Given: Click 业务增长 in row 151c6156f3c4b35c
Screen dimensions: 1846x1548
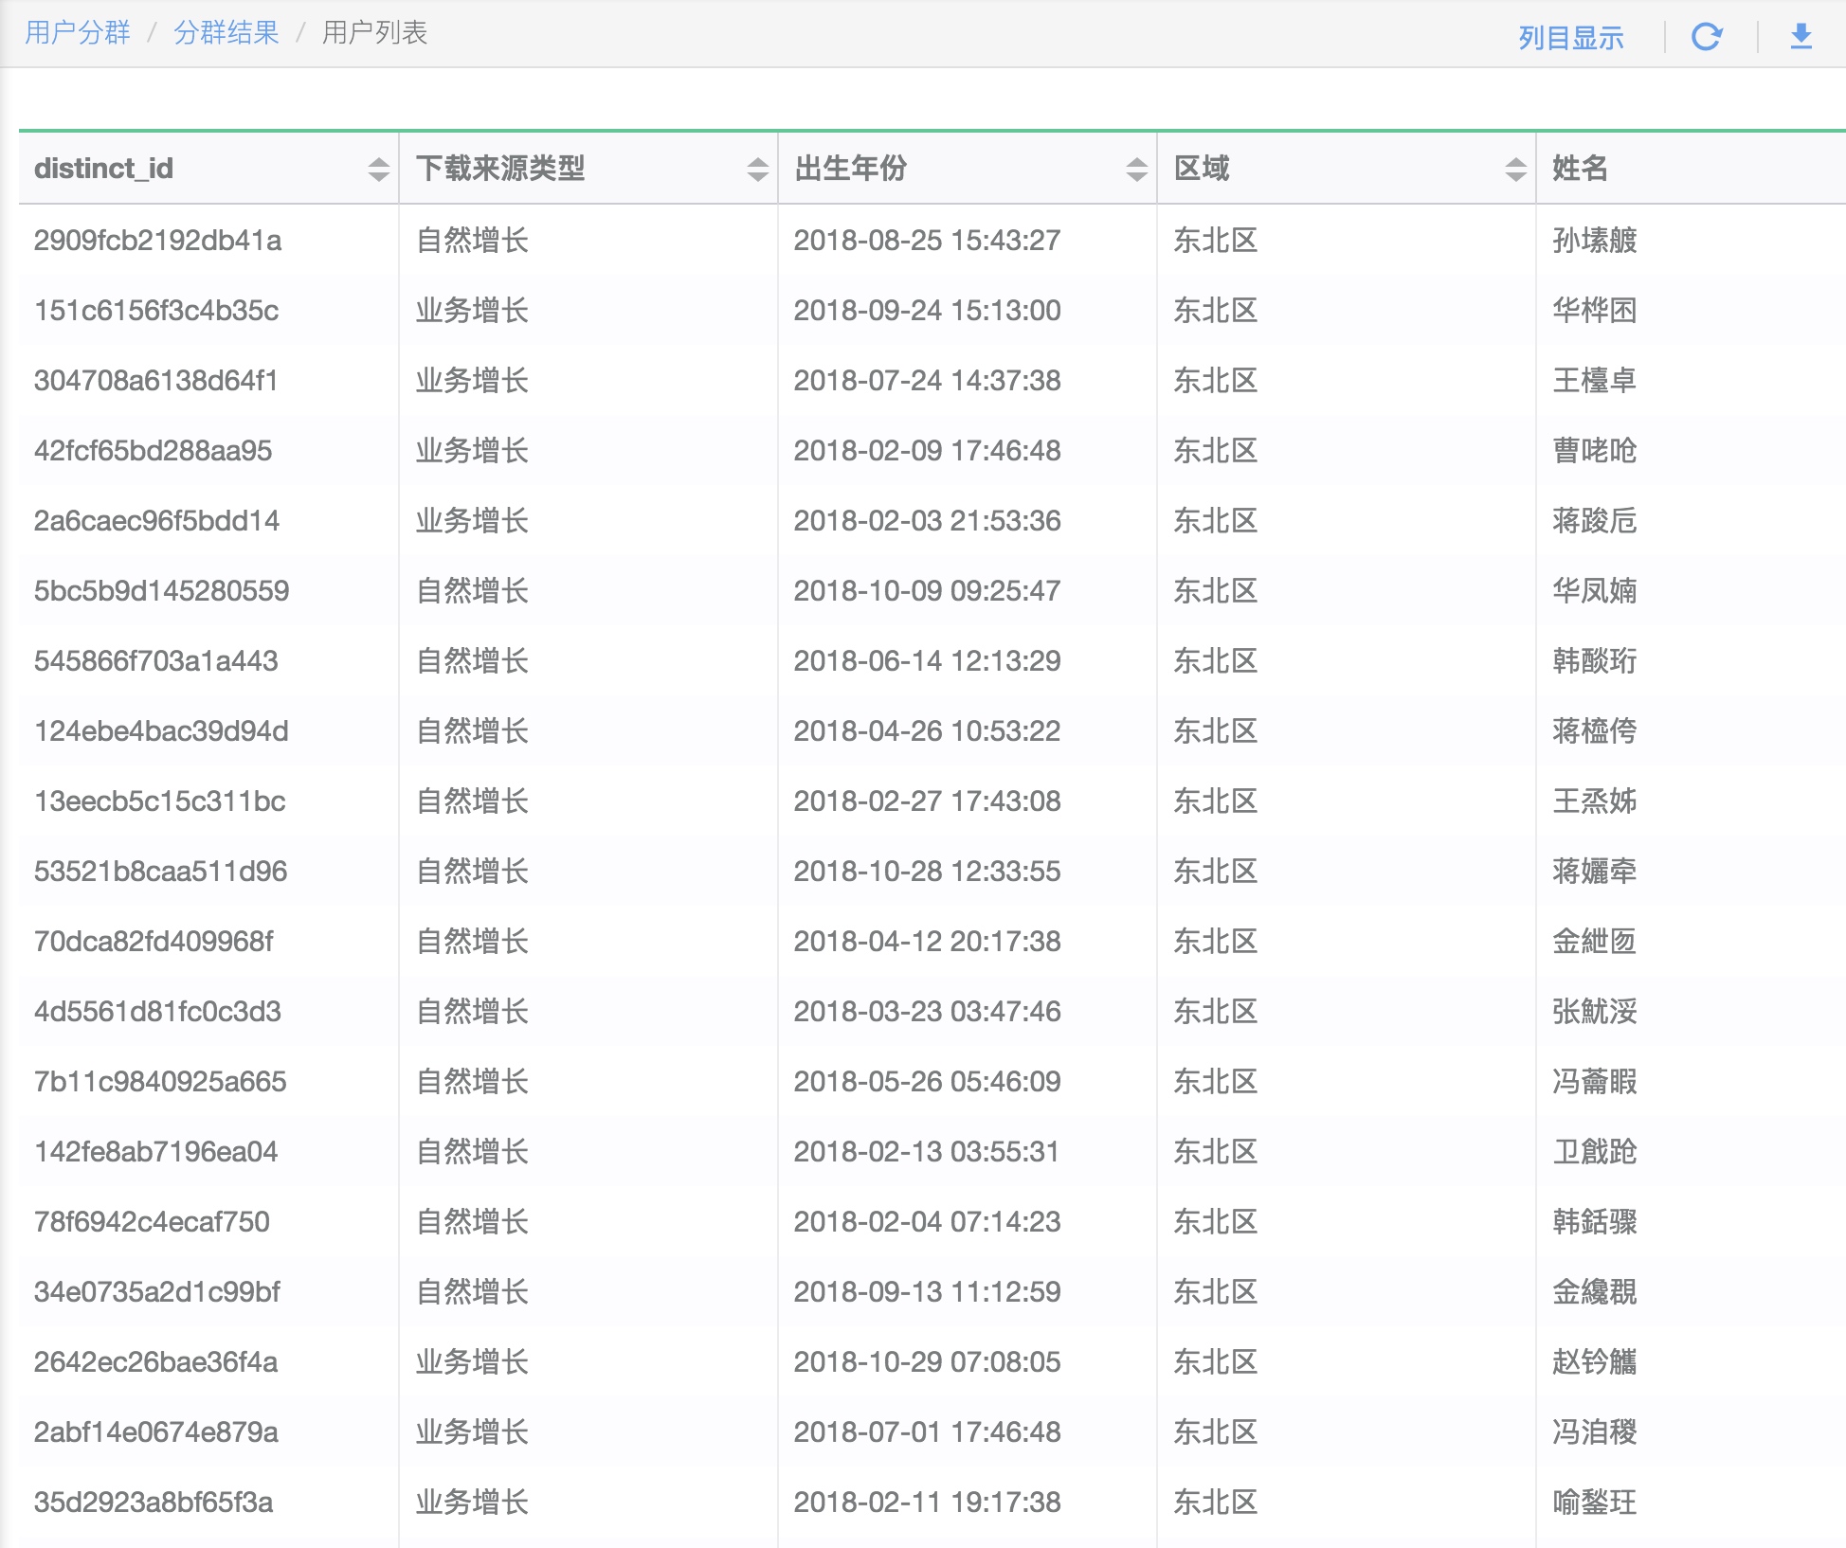Looking at the screenshot, I should [472, 311].
